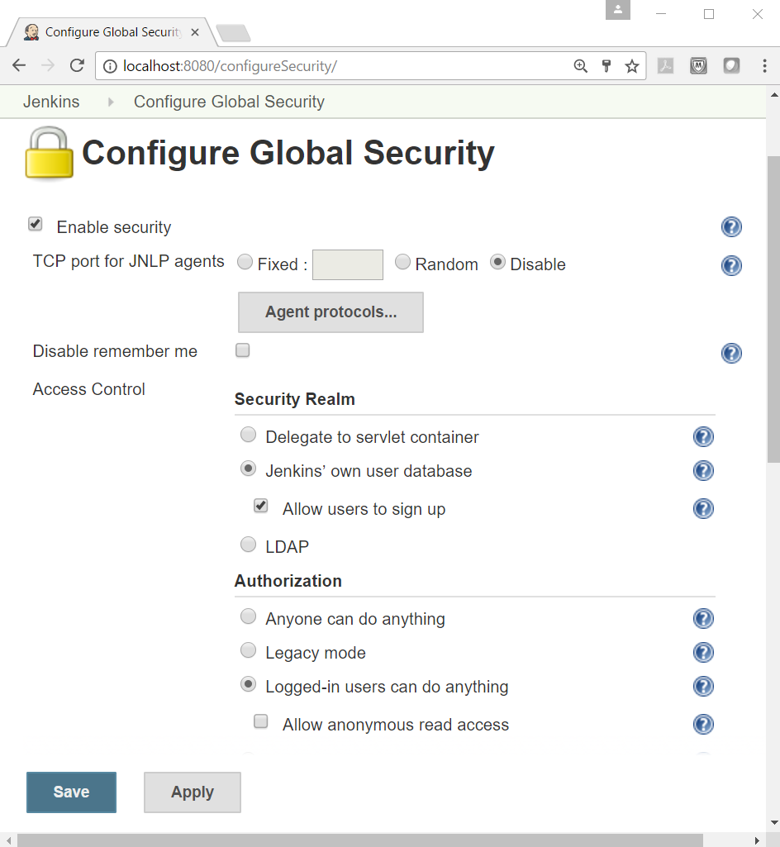Show help for Allow users to sign up
The height and width of the screenshot is (847, 780).
pyautogui.click(x=703, y=508)
